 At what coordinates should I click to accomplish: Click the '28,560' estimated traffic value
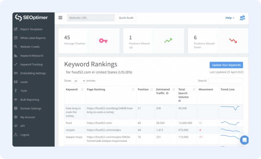click(x=160, y=123)
